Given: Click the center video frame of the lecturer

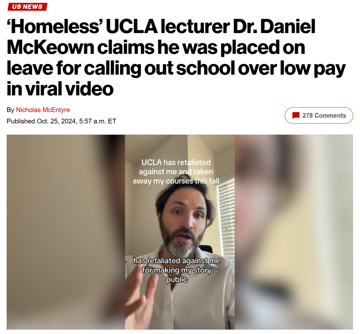Looking at the screenshot, I should coord(180,232).
